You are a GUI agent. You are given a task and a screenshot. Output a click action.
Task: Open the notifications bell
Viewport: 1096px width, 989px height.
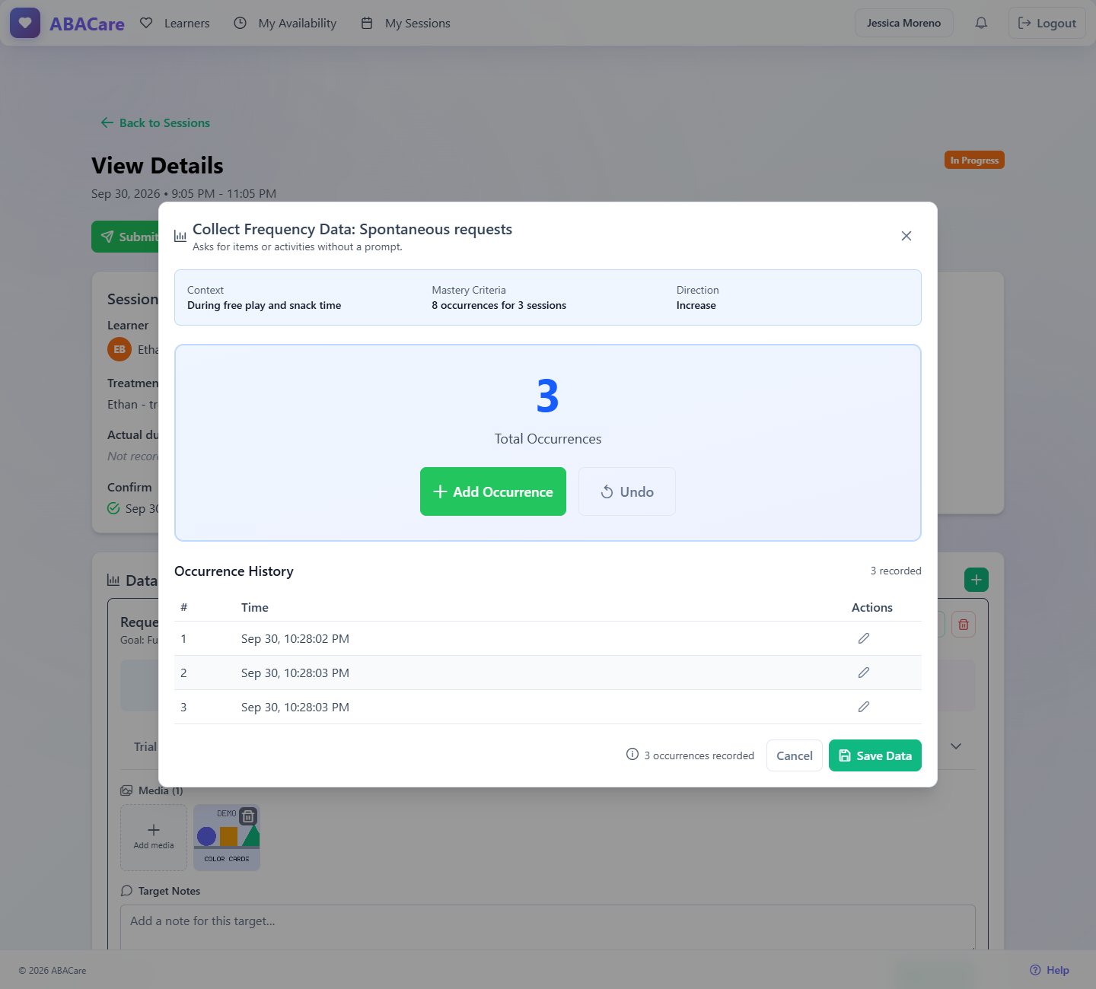pyautogui.click(x=981, y=23)
